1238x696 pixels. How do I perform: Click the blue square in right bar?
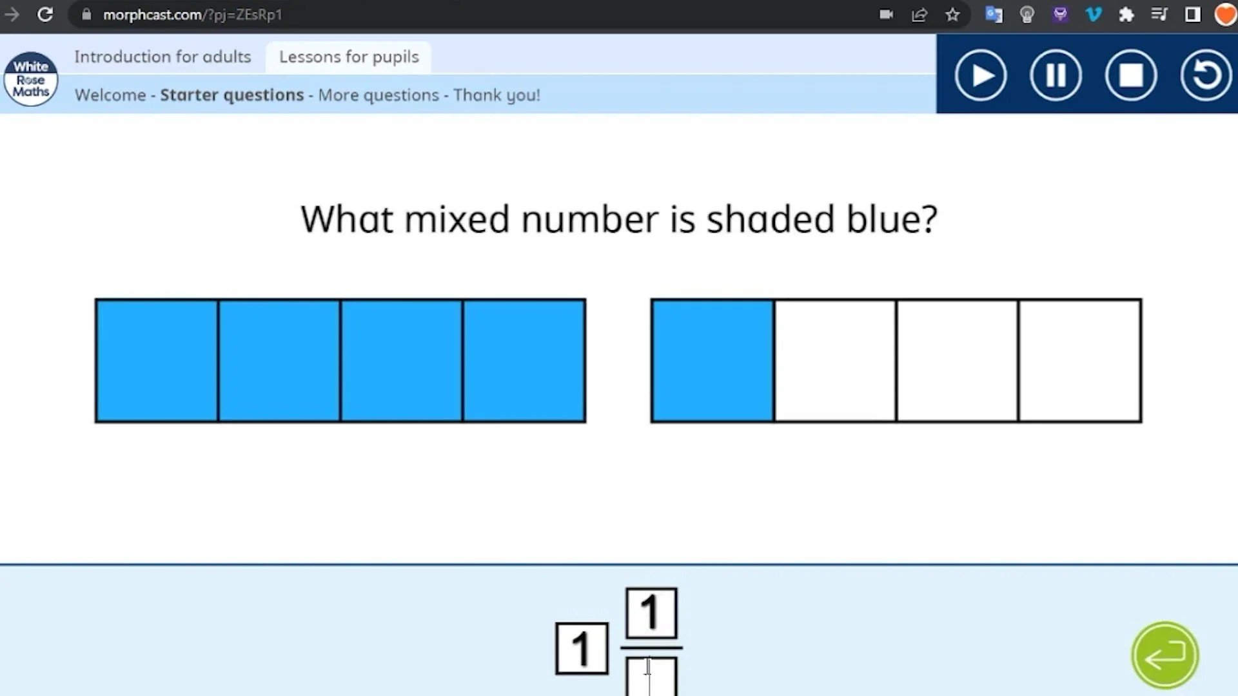pyautogui.click(x=712, y=361)
